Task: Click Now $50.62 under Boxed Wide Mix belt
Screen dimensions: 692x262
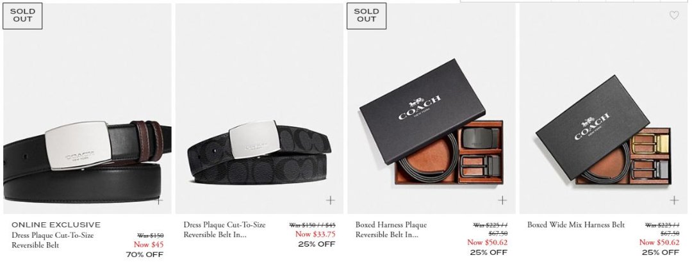Action: coord(659,242)
